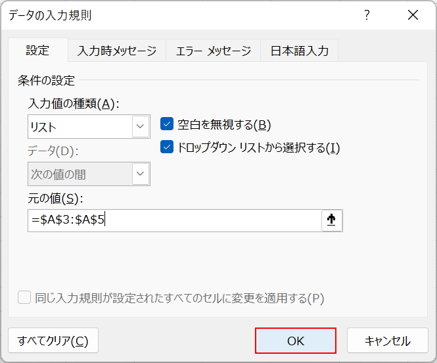
Task: Click the 元の値 source input field
Action: 174,221
